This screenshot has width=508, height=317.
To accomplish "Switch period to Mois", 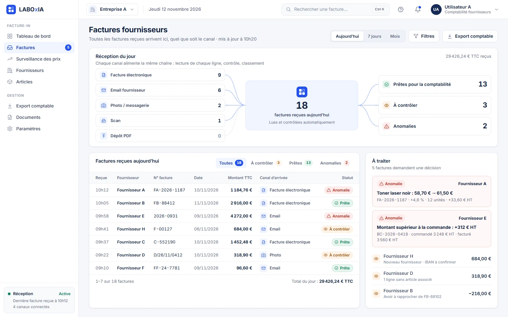I will point(395,36).
